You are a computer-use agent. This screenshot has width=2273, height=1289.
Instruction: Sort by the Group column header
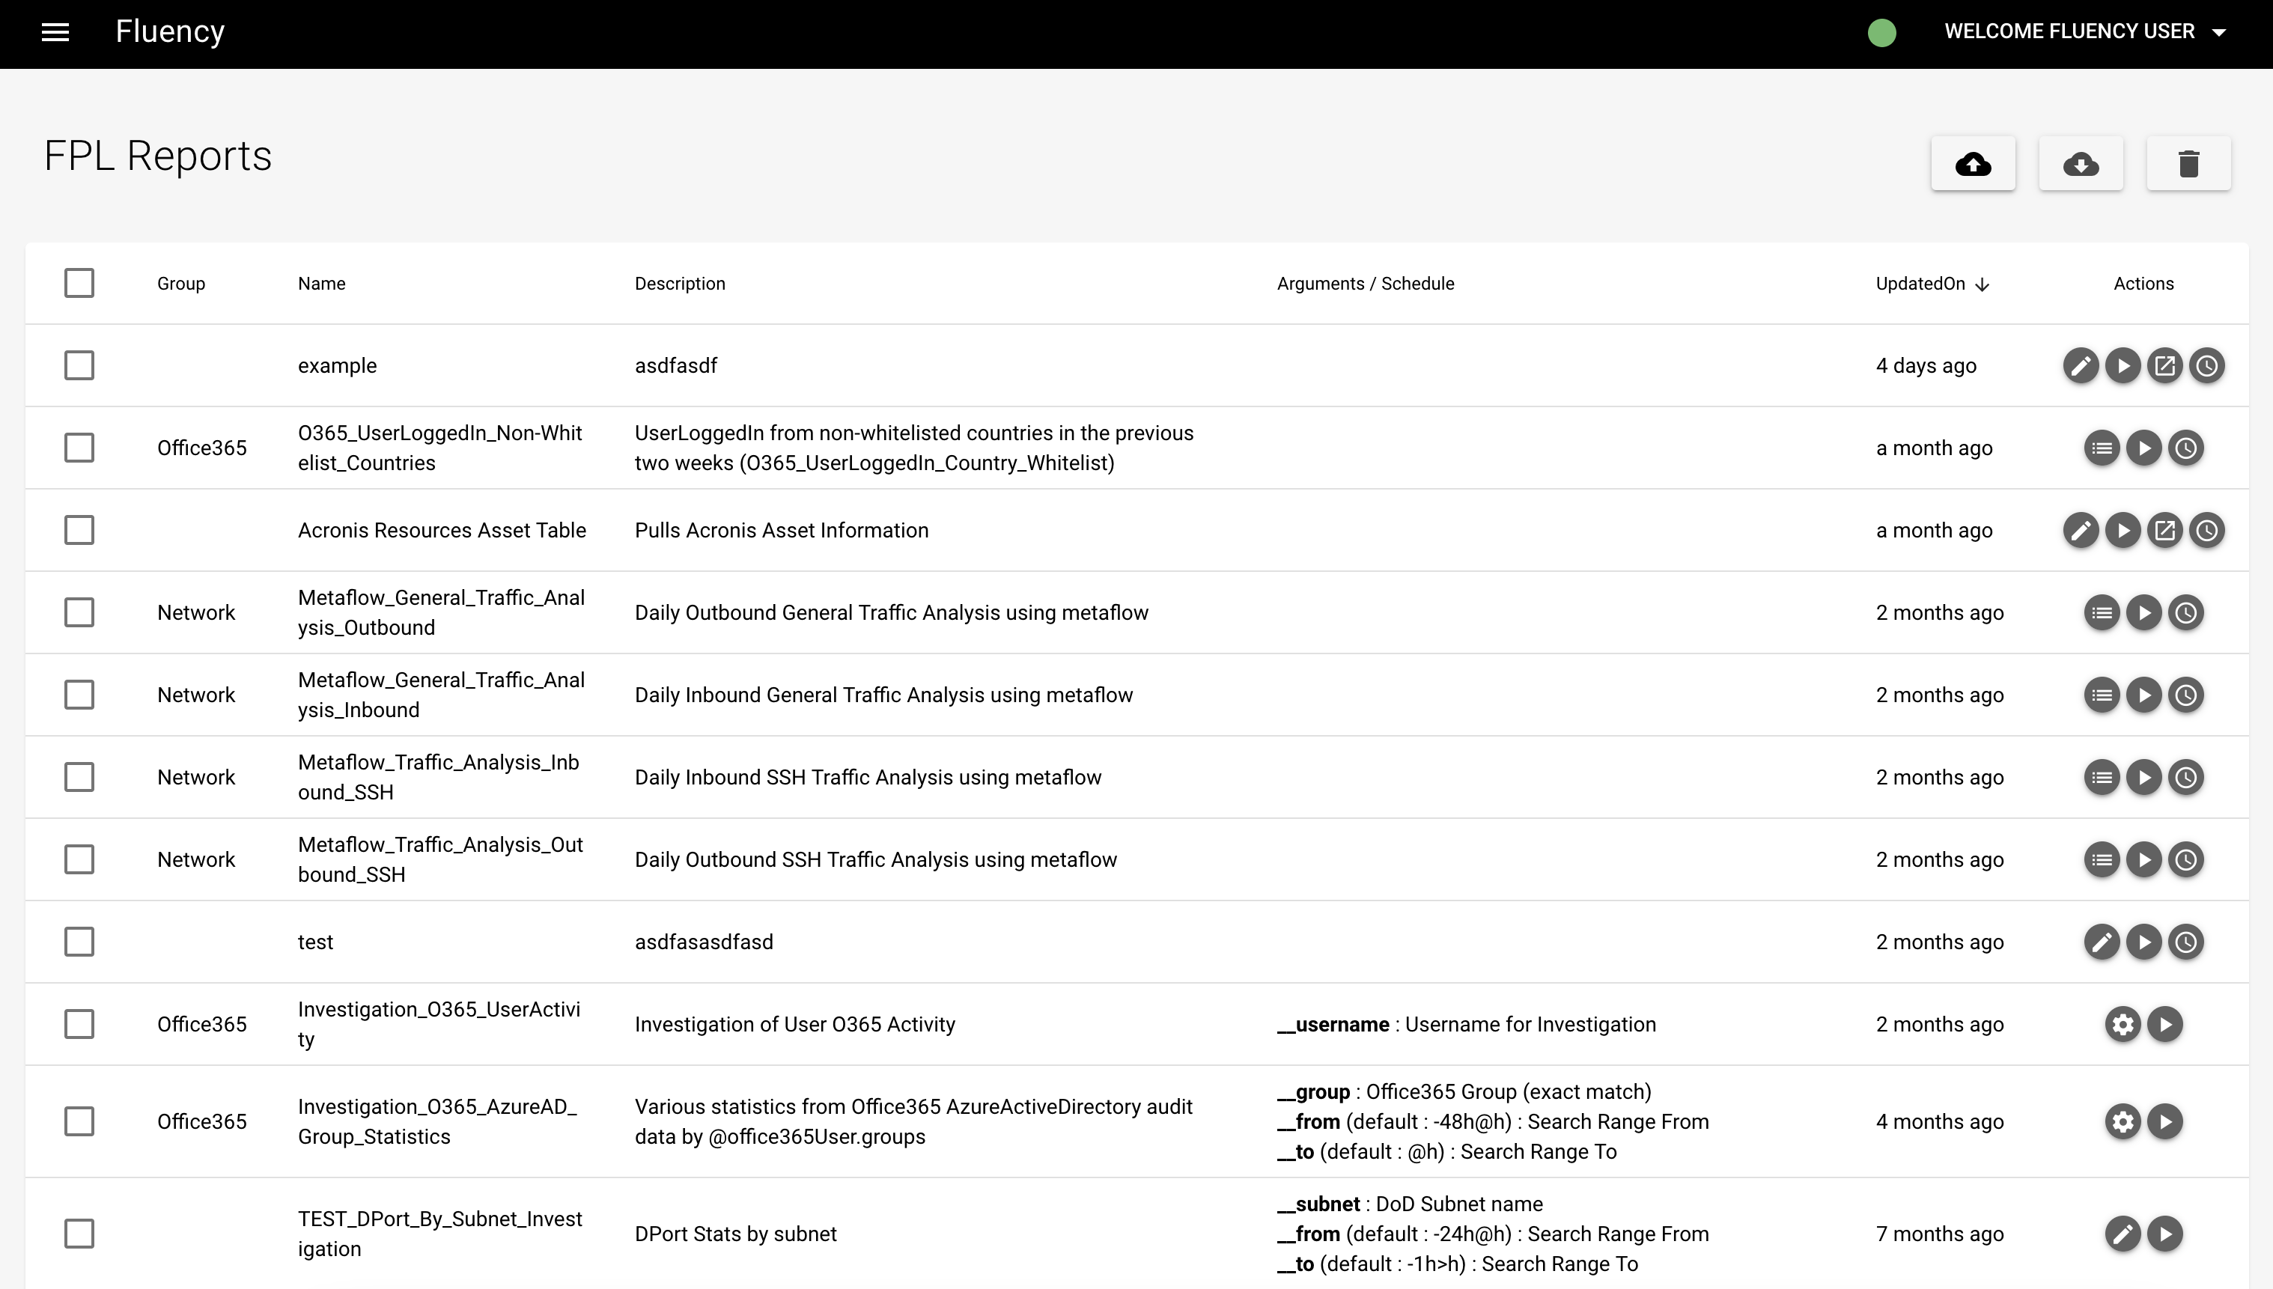click(x=180, y=283)
